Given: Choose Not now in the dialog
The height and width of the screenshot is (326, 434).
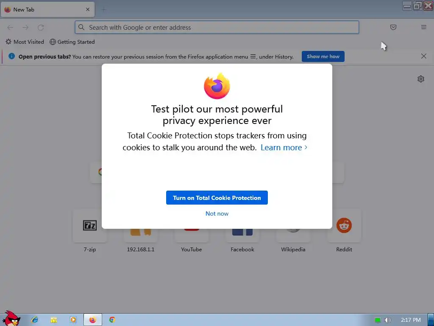Looking at the screenshot, I should 217,214.
